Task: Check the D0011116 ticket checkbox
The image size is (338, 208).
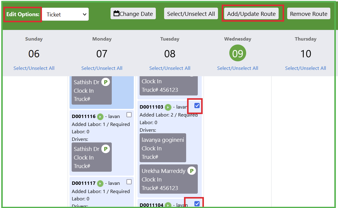Action: pos(129,115)
